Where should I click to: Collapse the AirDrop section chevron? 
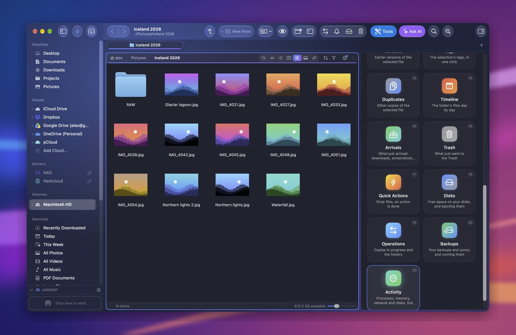point(32,290)
